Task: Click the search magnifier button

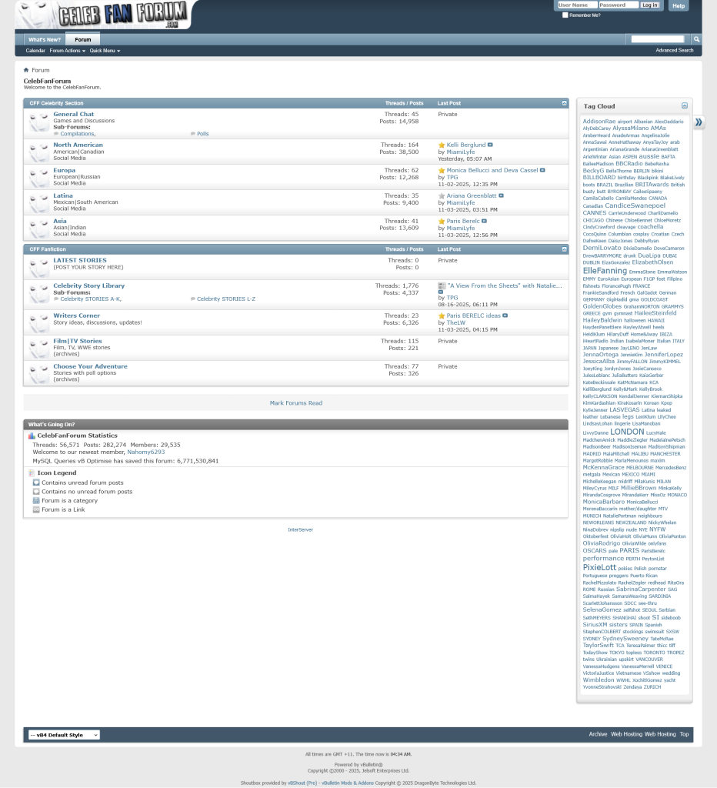Action: pos(696,39)
